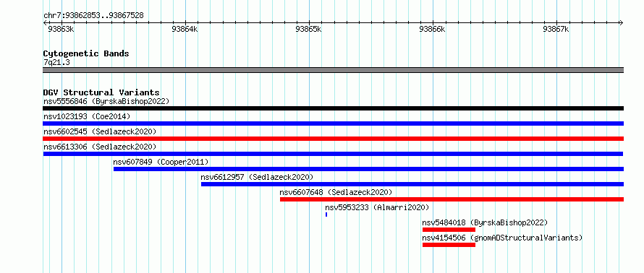Click the label nsv607849 (Cooper2011)
This screenshot has height=273, width=644.
[x=161, y=162]
